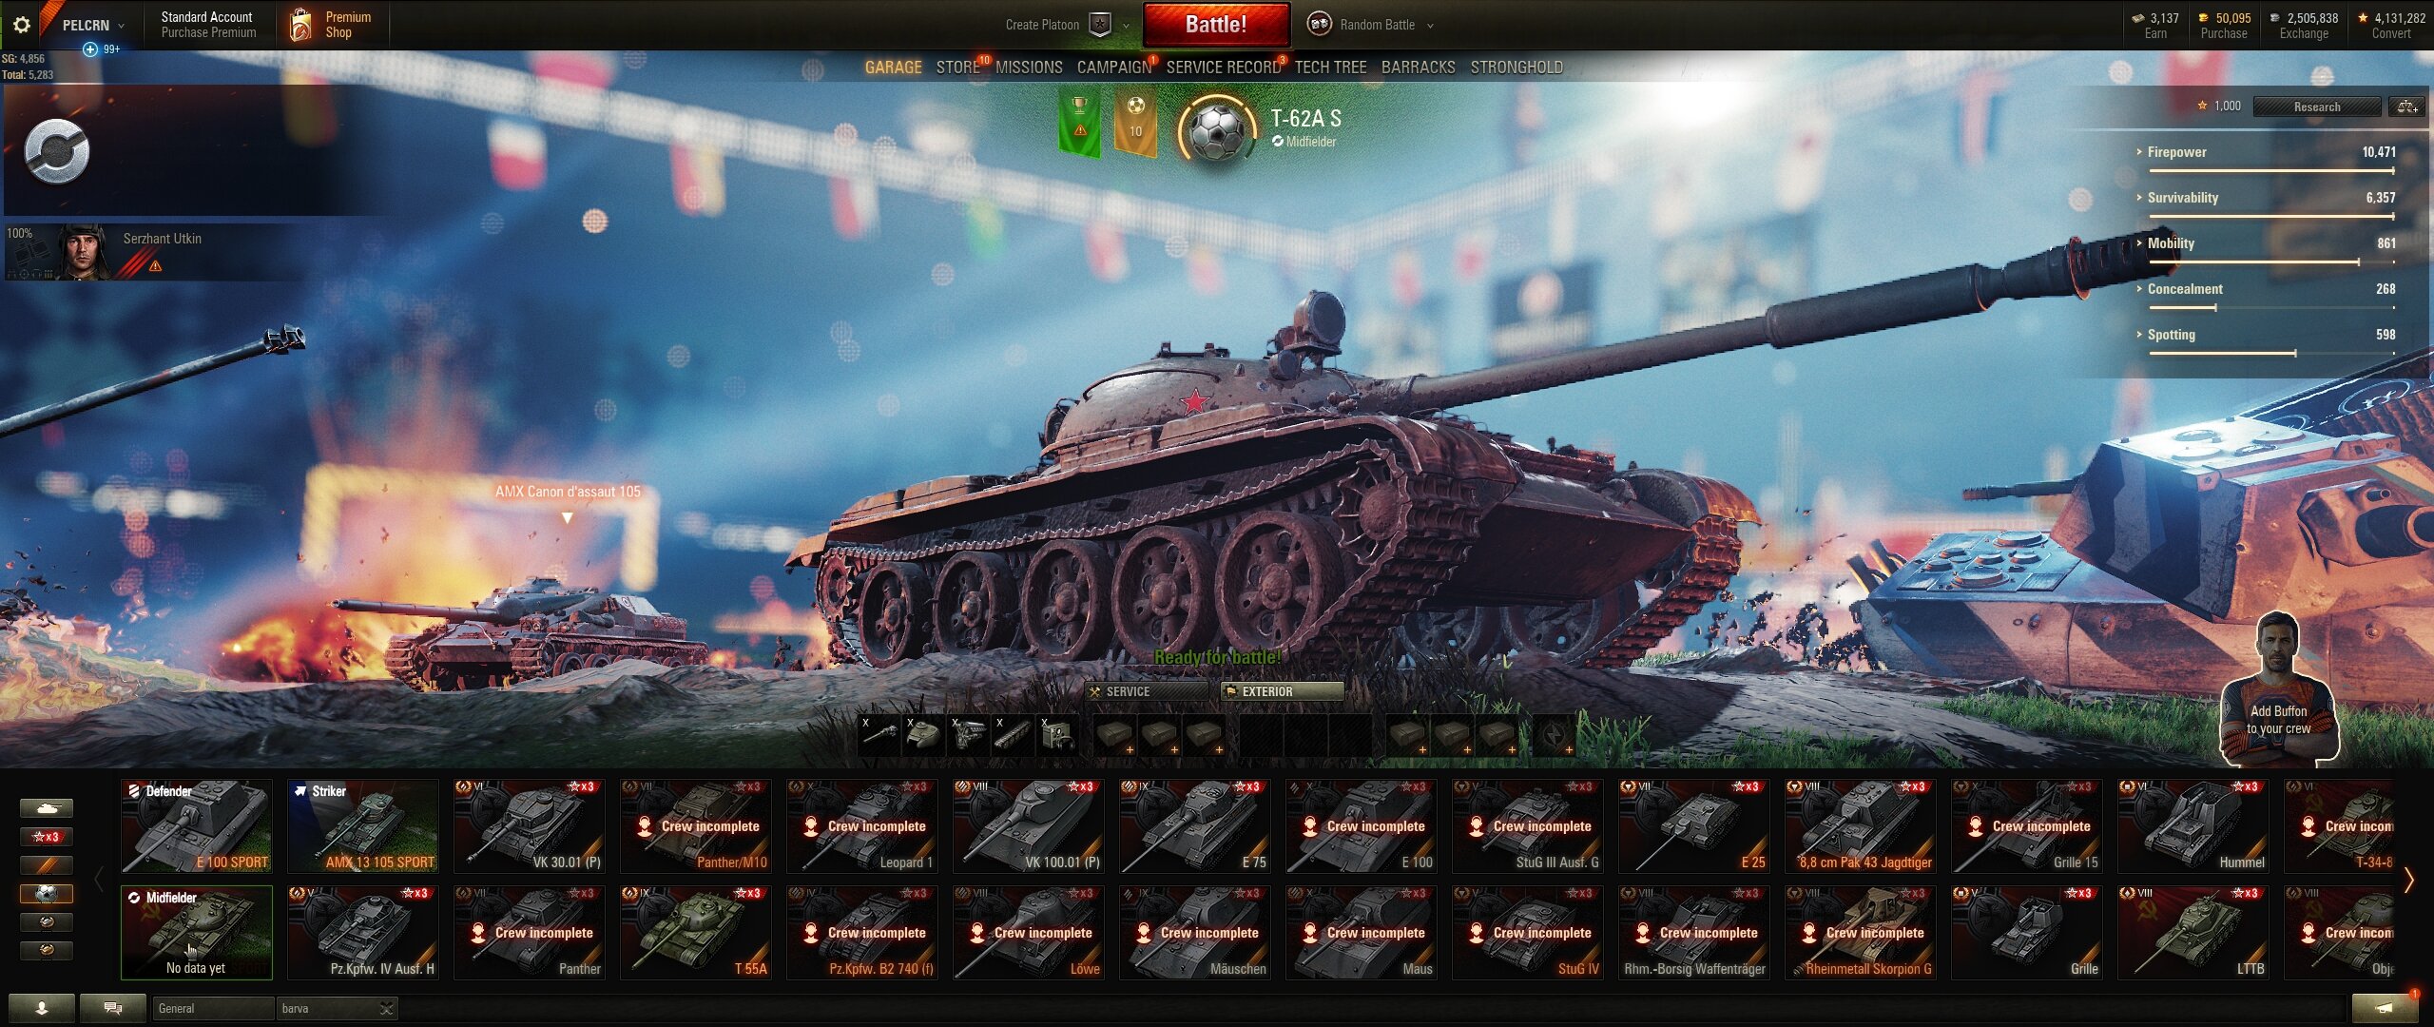Open the settings gear menu

pyautogui.click(x=21, y=25)
